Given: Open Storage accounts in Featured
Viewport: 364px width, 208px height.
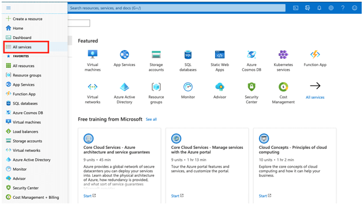Looking at the screenshot, I should tap(156, 60).
